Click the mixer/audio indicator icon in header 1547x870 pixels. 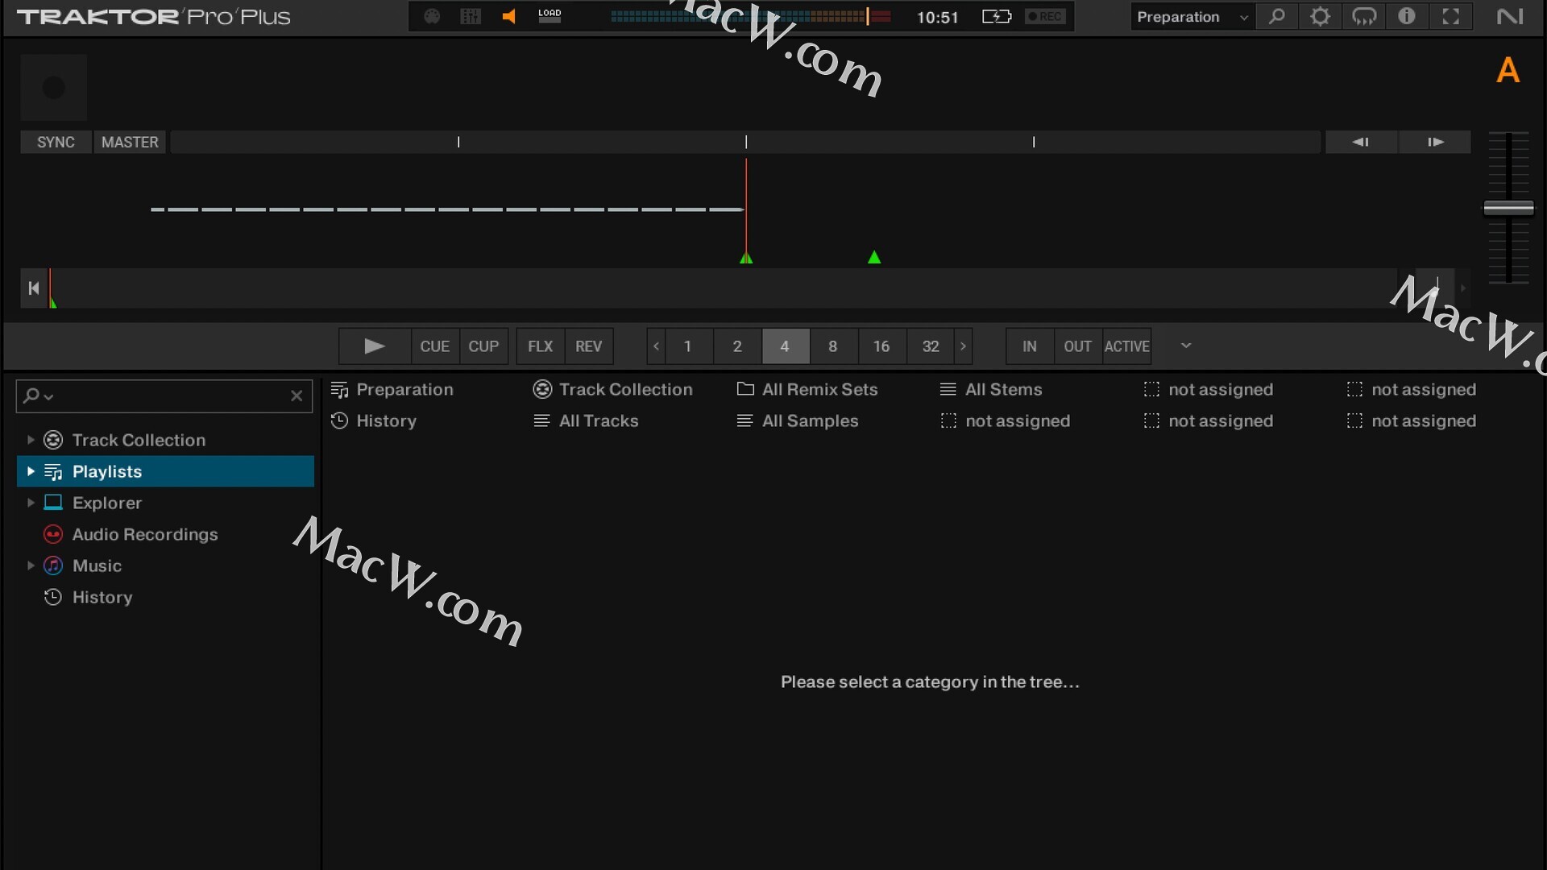point(471,16)
